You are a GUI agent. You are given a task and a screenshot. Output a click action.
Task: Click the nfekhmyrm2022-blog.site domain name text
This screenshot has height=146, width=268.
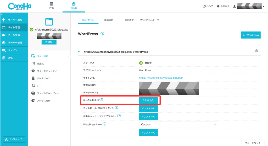click(52, 30)
